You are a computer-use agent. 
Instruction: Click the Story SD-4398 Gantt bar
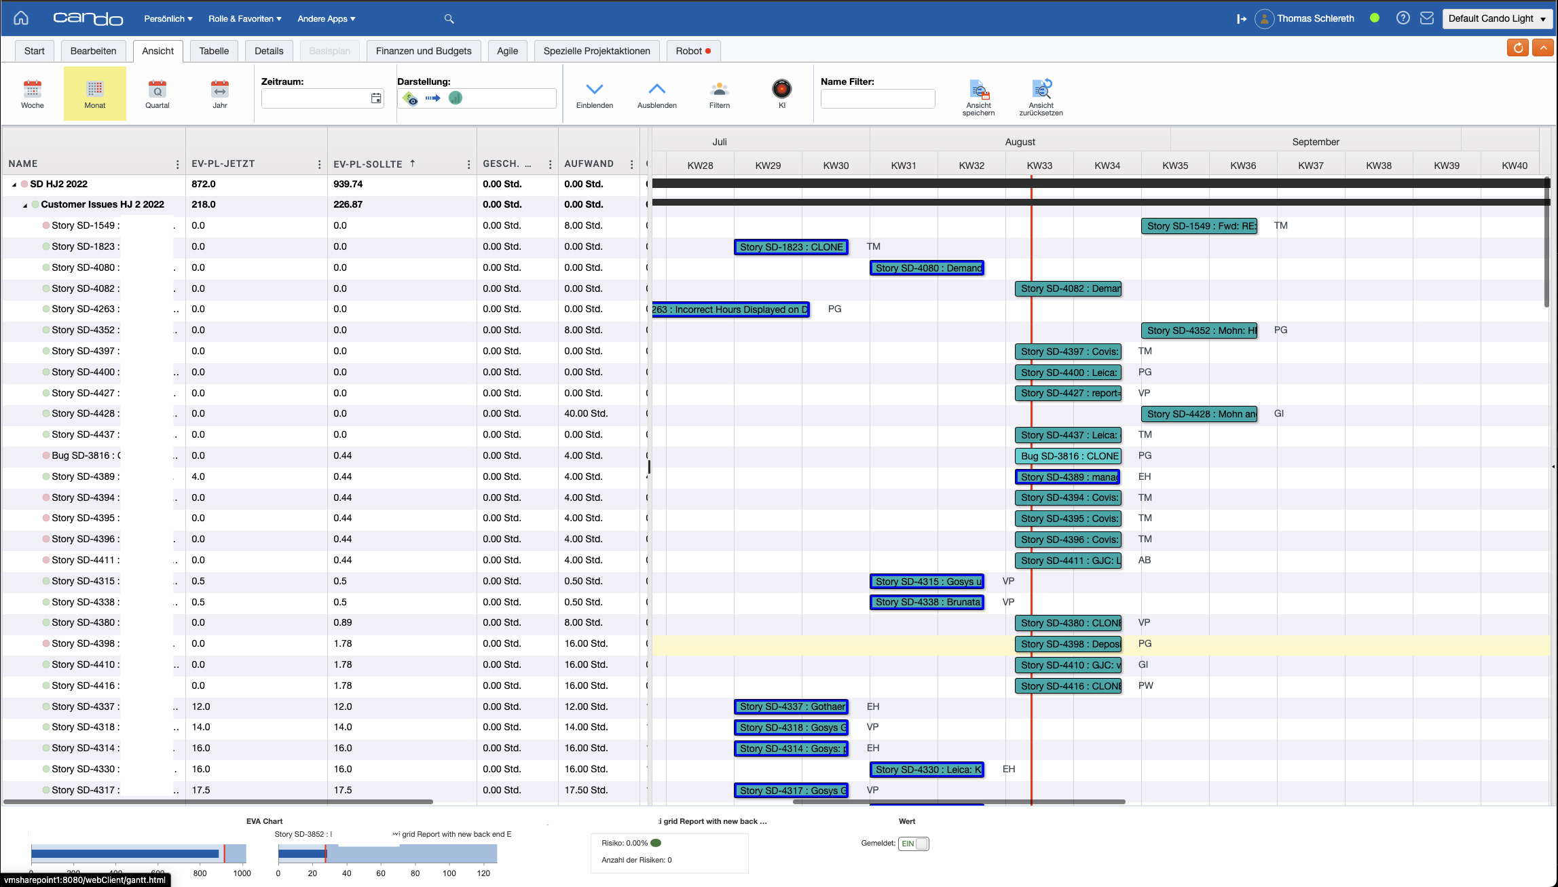(x=1067, y=643)
